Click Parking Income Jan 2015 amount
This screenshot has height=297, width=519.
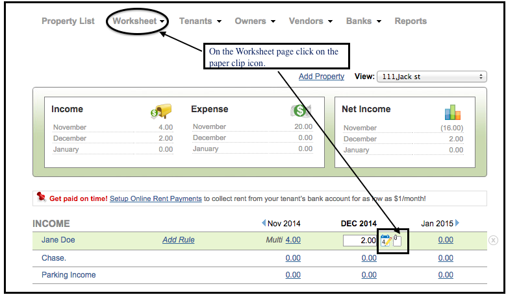tap(446, 275)
